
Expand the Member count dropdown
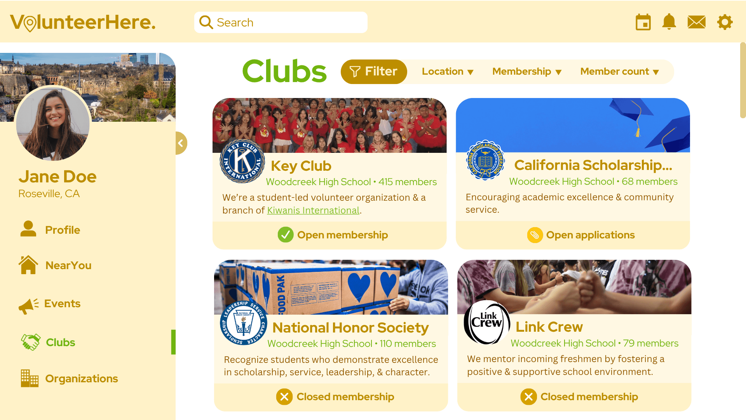620,72
